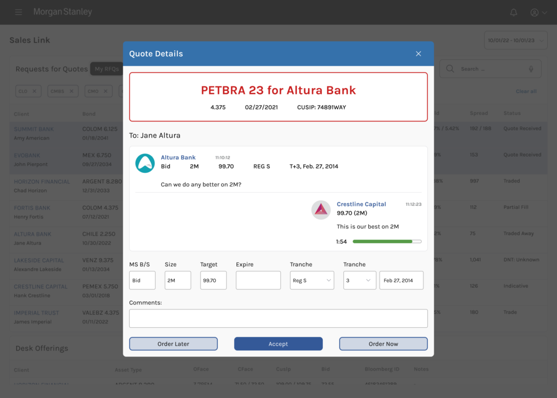Open the hamburger navigation menu
The width and height of the screenshot is (557, 398).
point(18,12)
